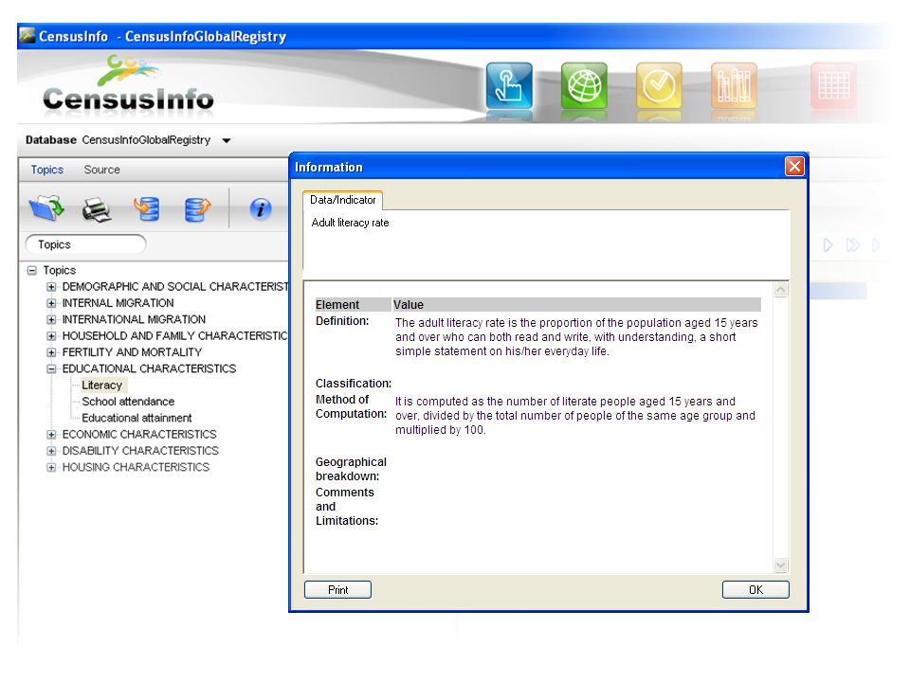
Task: Click the 'Geographical breakdown:' label
Action: click(351, 469)
